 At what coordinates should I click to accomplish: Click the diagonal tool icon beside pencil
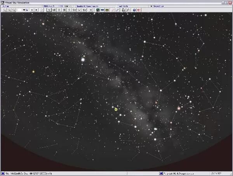click(117, 10)
